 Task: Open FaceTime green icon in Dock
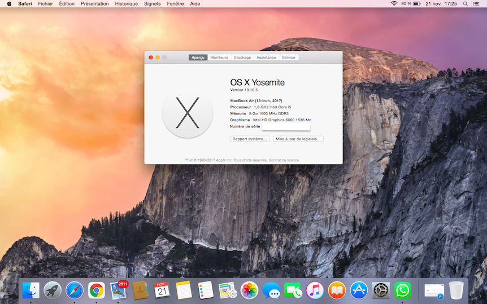coord(293,290)
